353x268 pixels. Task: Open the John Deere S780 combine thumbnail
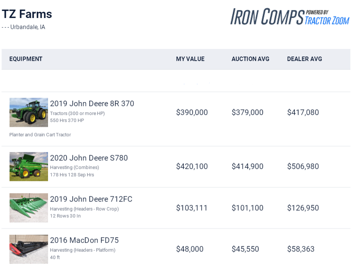(x=29, y=166)
